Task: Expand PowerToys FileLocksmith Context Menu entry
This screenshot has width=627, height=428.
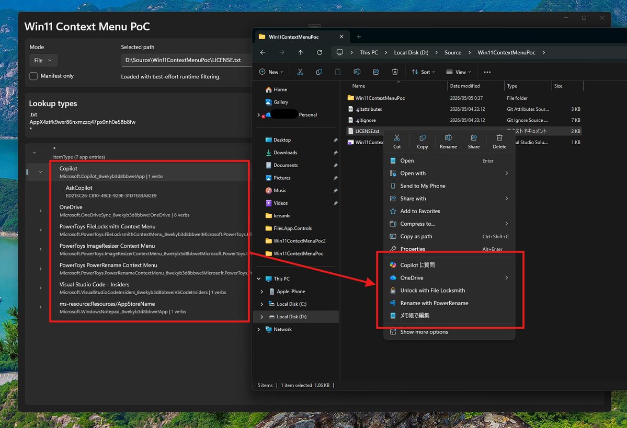Action: (40, 230)
